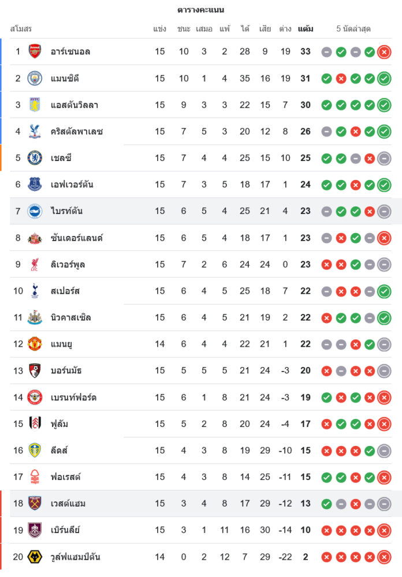
Task: Click Spurs' latest match green win indicator
Action: (x=384, y=291)
